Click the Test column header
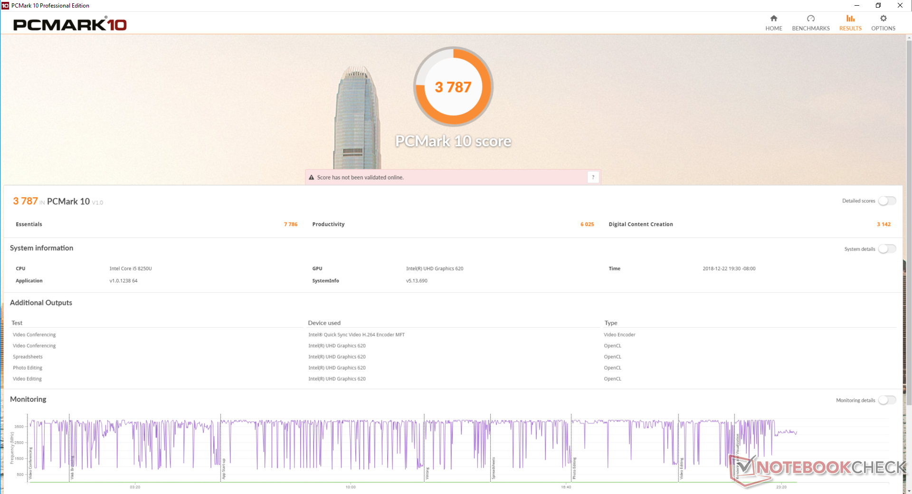912x494 pixels. click(x=17, y=323)
